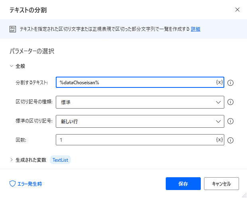Open variable picker {x} in 回数 field
The width and height of the screenshot is (247, 198).
219,140
